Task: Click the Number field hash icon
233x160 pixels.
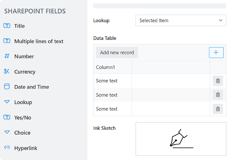Action: pos(7,56)
